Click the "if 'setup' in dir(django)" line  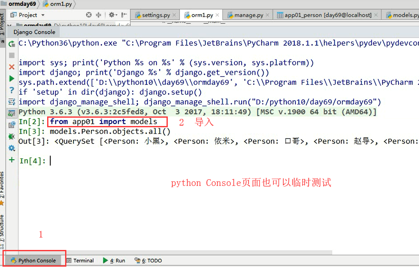110,92
